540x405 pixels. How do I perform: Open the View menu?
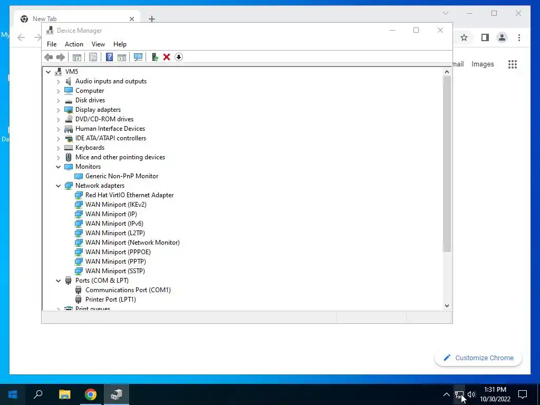[x=98, y=44]
